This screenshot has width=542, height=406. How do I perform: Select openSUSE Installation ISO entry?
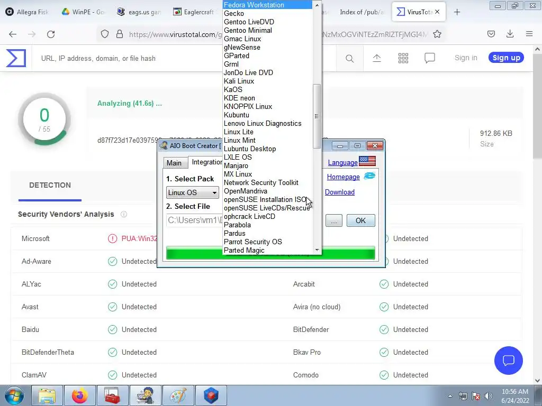(x=267, y=199)
